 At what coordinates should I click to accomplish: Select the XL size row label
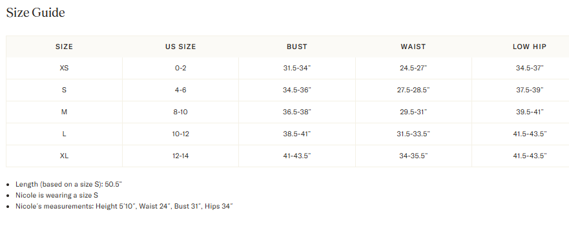point(64,156)
